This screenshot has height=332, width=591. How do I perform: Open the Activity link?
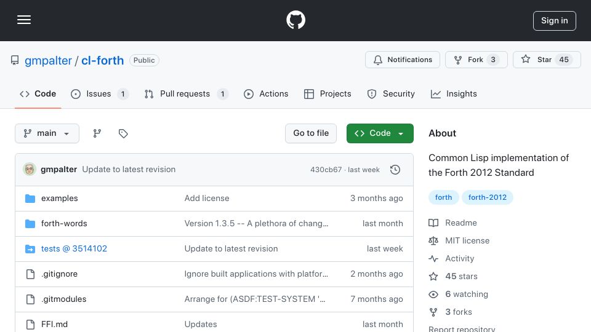point(451,259)
